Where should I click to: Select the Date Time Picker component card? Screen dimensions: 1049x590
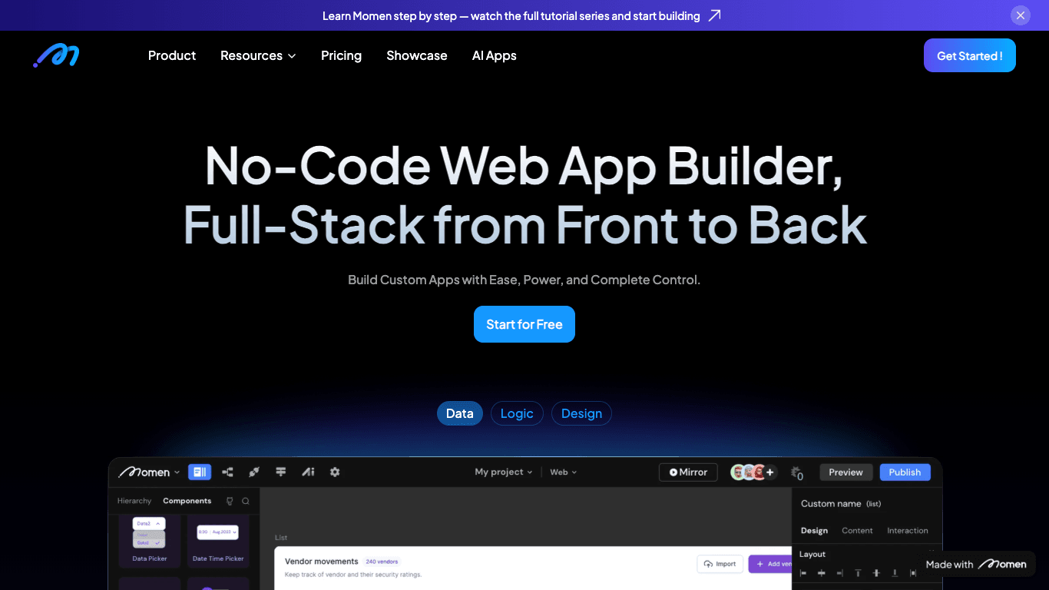tap(218, 540)
